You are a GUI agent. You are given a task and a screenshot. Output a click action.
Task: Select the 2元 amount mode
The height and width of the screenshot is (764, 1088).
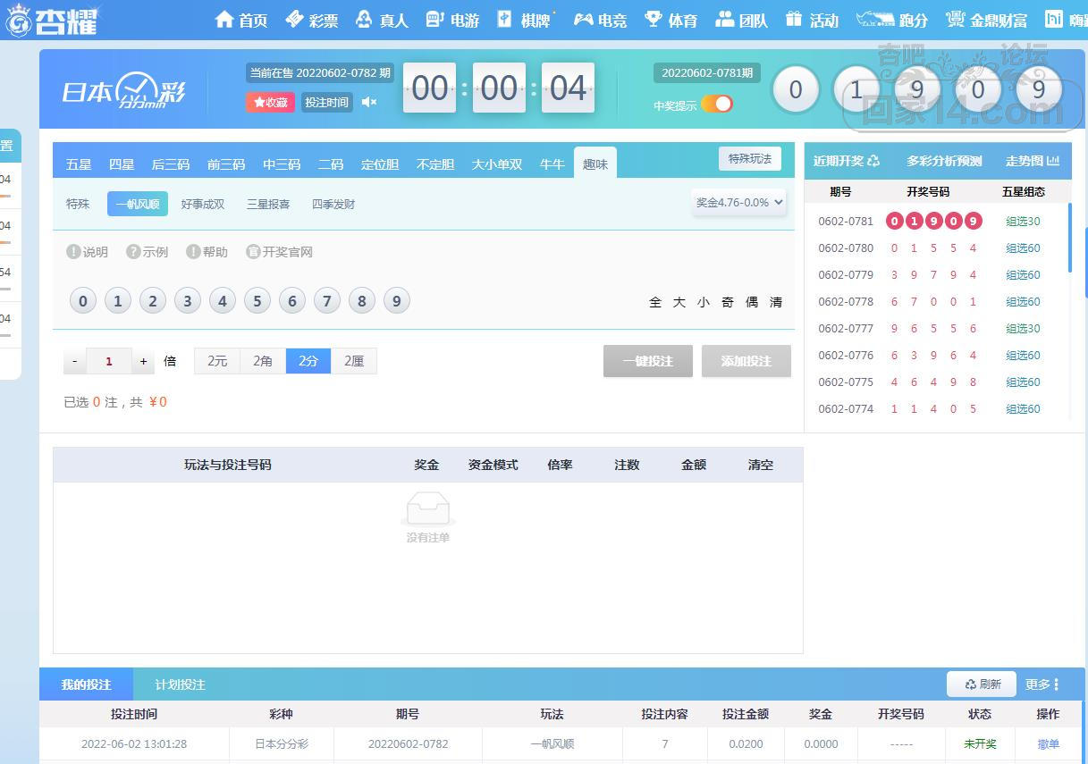tap(217, 361)
